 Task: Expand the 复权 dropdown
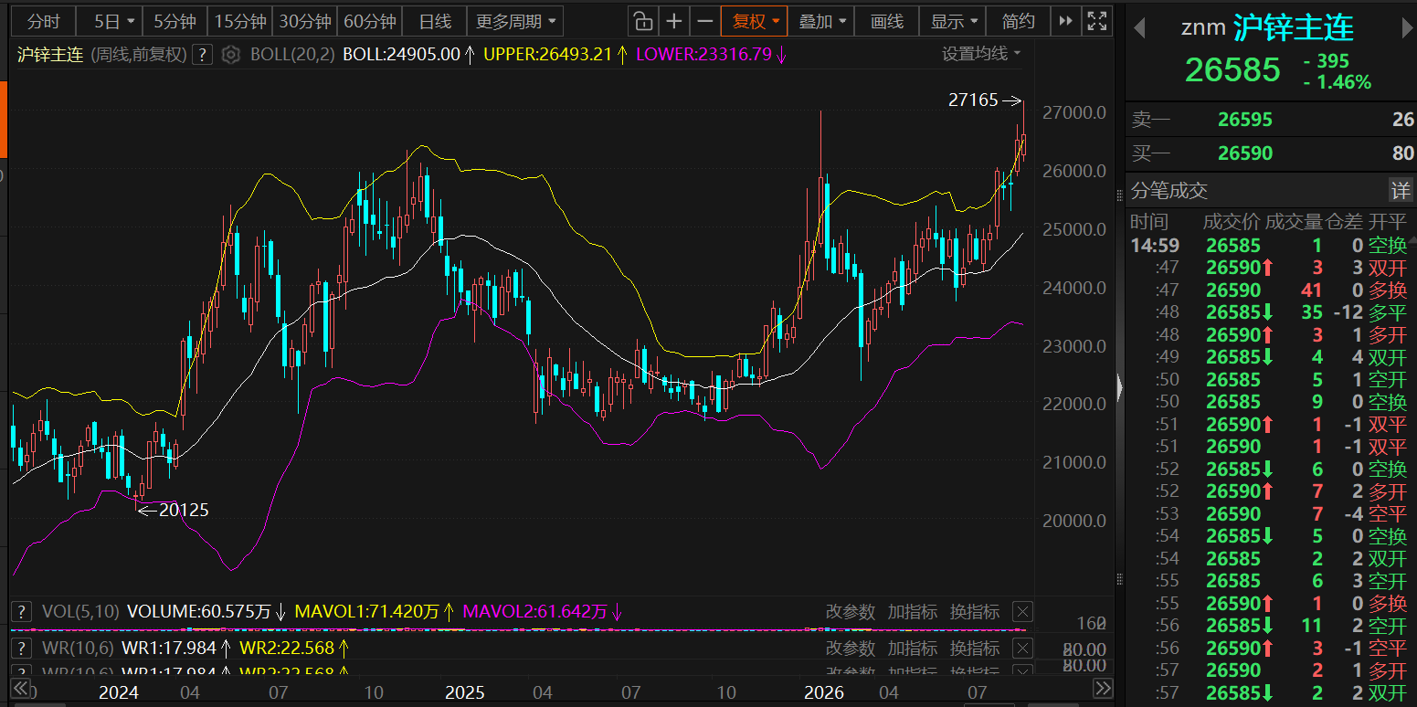(x=754, y=21)
